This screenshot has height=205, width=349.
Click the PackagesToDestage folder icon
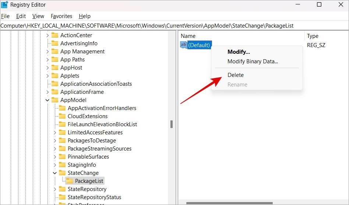pyautogui.click(x=62, y=141)
